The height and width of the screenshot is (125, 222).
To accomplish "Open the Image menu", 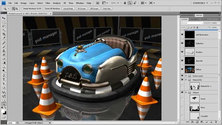I will point(24,3).
